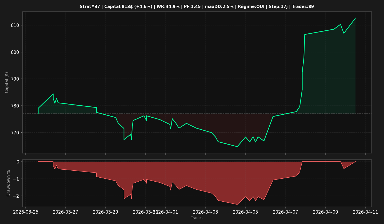
Task: Click the 2026-03-29 date label
Action: coord(106,212)
